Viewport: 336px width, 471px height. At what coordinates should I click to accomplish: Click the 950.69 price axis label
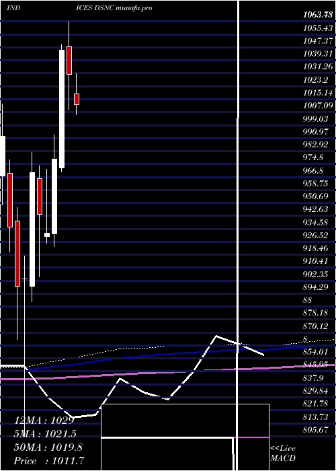click(x=316, y=196)
